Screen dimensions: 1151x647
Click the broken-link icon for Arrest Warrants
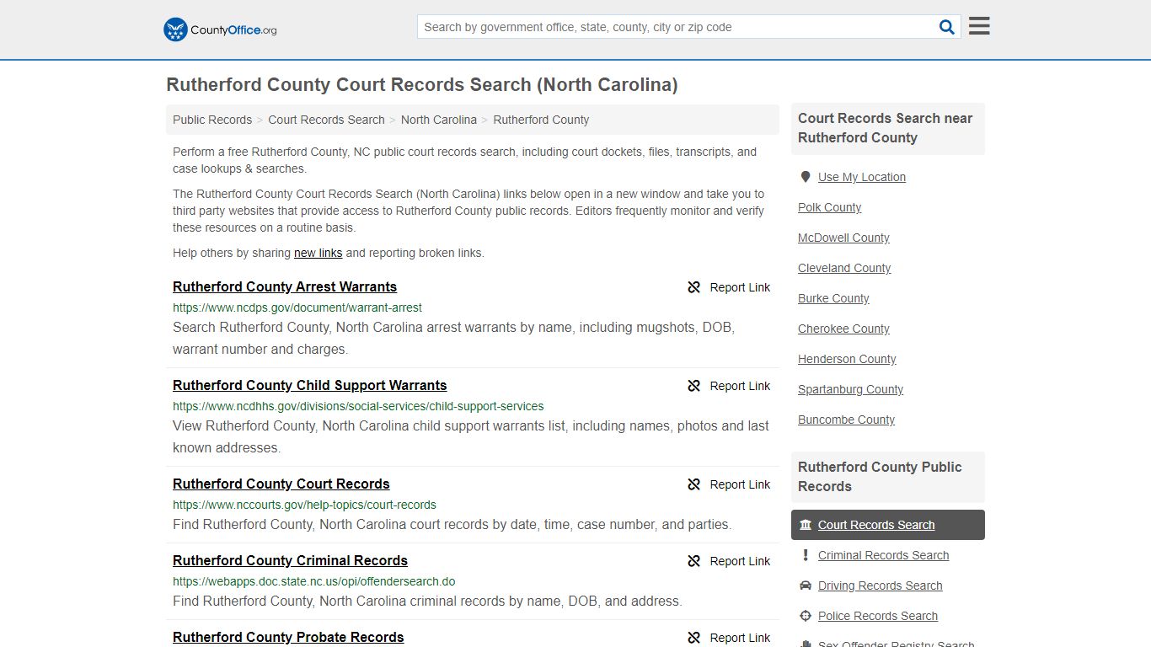694,287
